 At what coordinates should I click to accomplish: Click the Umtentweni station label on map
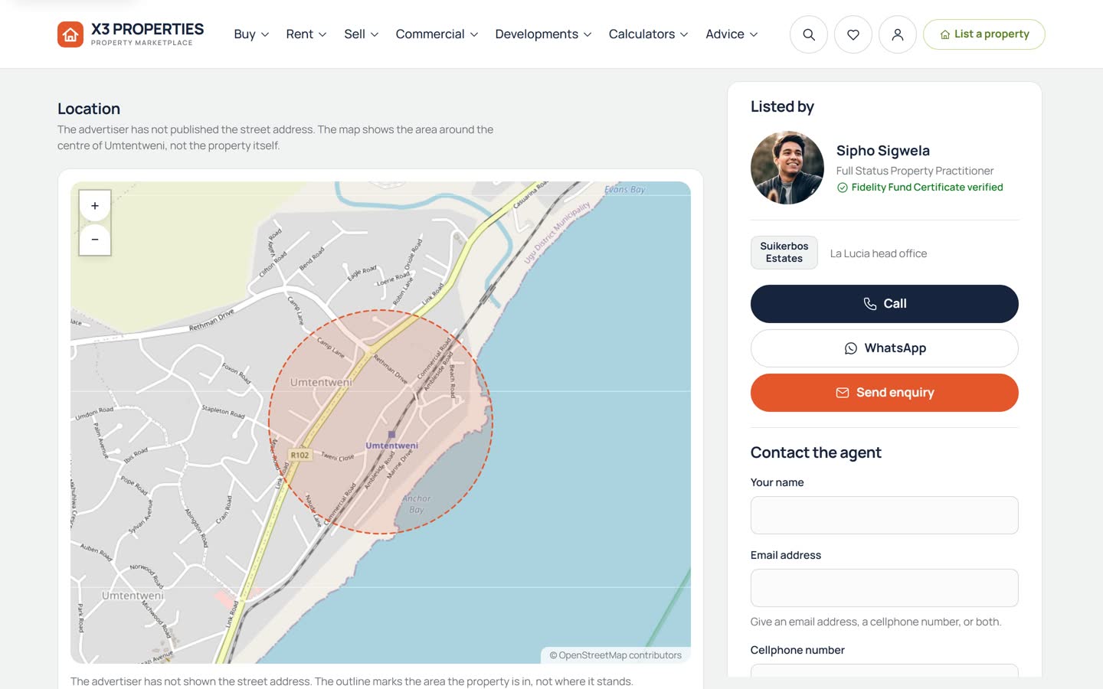[x=391, y=445]
